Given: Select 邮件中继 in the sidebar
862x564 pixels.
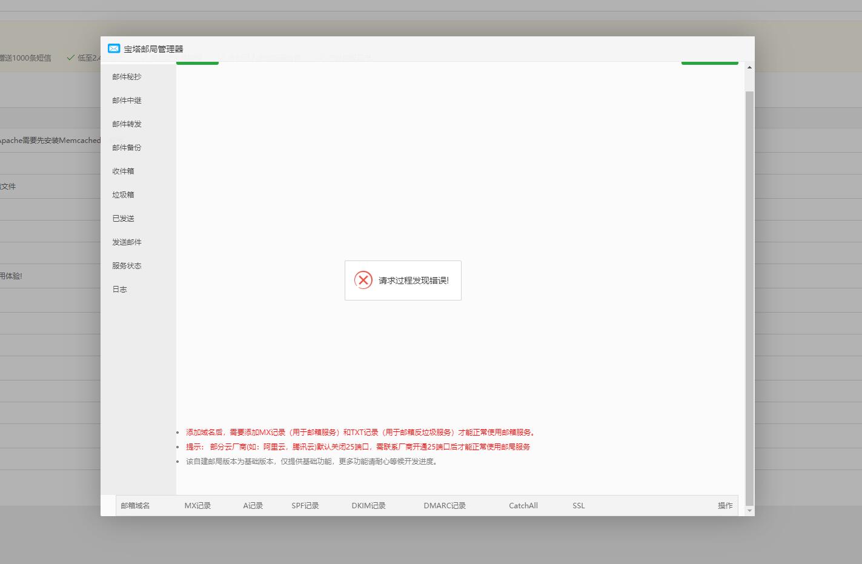Looking at the screenshot, I should (x=127, y=101).
